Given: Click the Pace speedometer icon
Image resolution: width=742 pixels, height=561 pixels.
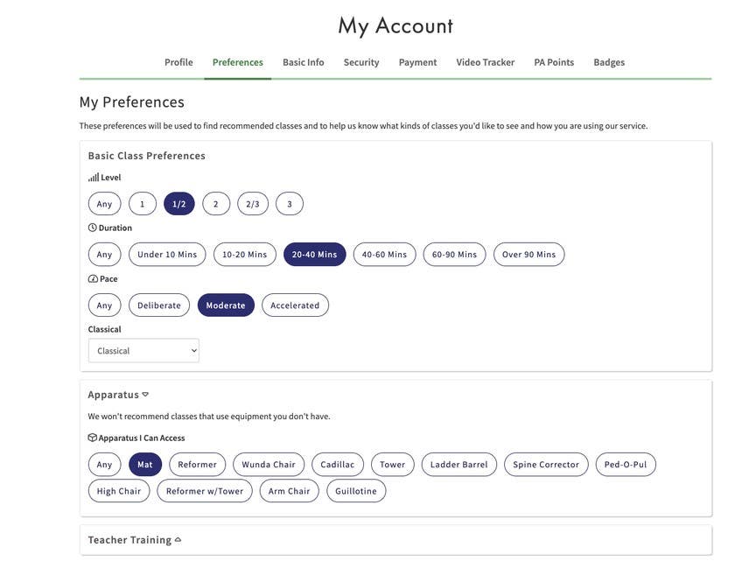Looking at the screenshot, I should 93,279.
